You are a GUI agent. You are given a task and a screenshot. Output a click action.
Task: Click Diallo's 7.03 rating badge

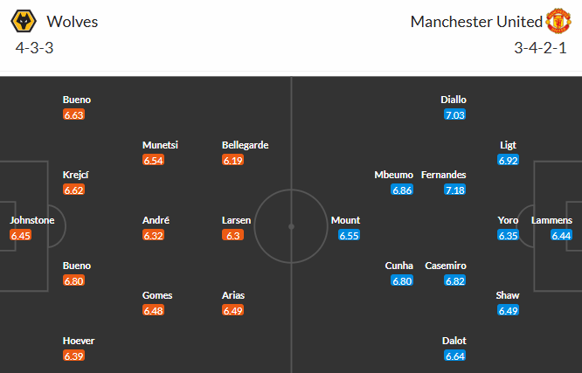pos(454,114)
